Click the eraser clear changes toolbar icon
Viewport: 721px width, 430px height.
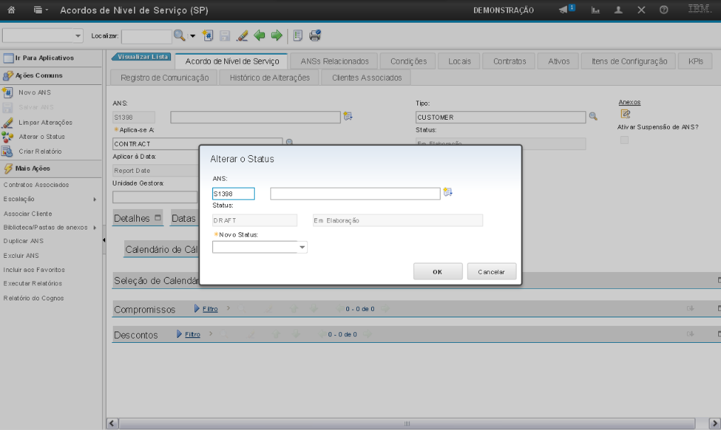pos(242,35)
